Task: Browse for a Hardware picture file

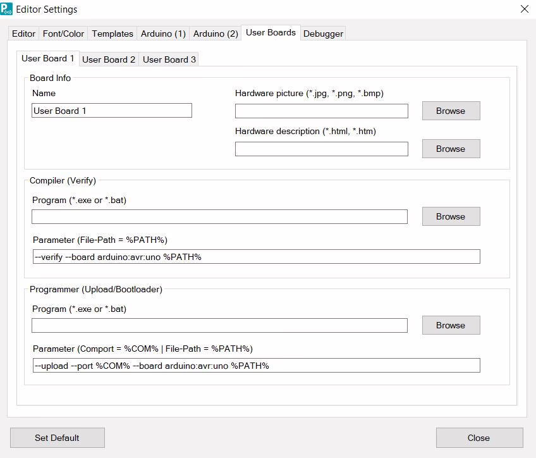Action: coord(451,111)
